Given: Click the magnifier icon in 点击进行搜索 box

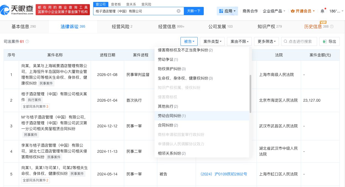Looking at the screenshot, I should pyautogui.click(x=285, y=41).
